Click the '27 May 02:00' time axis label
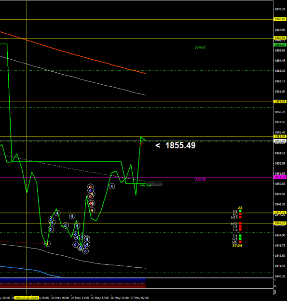 click(139, 298)
